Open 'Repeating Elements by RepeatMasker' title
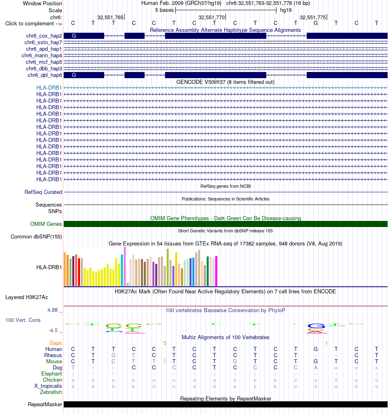Image resolution: width=388 pixels, height=414 pixels. tap(225, 399)
